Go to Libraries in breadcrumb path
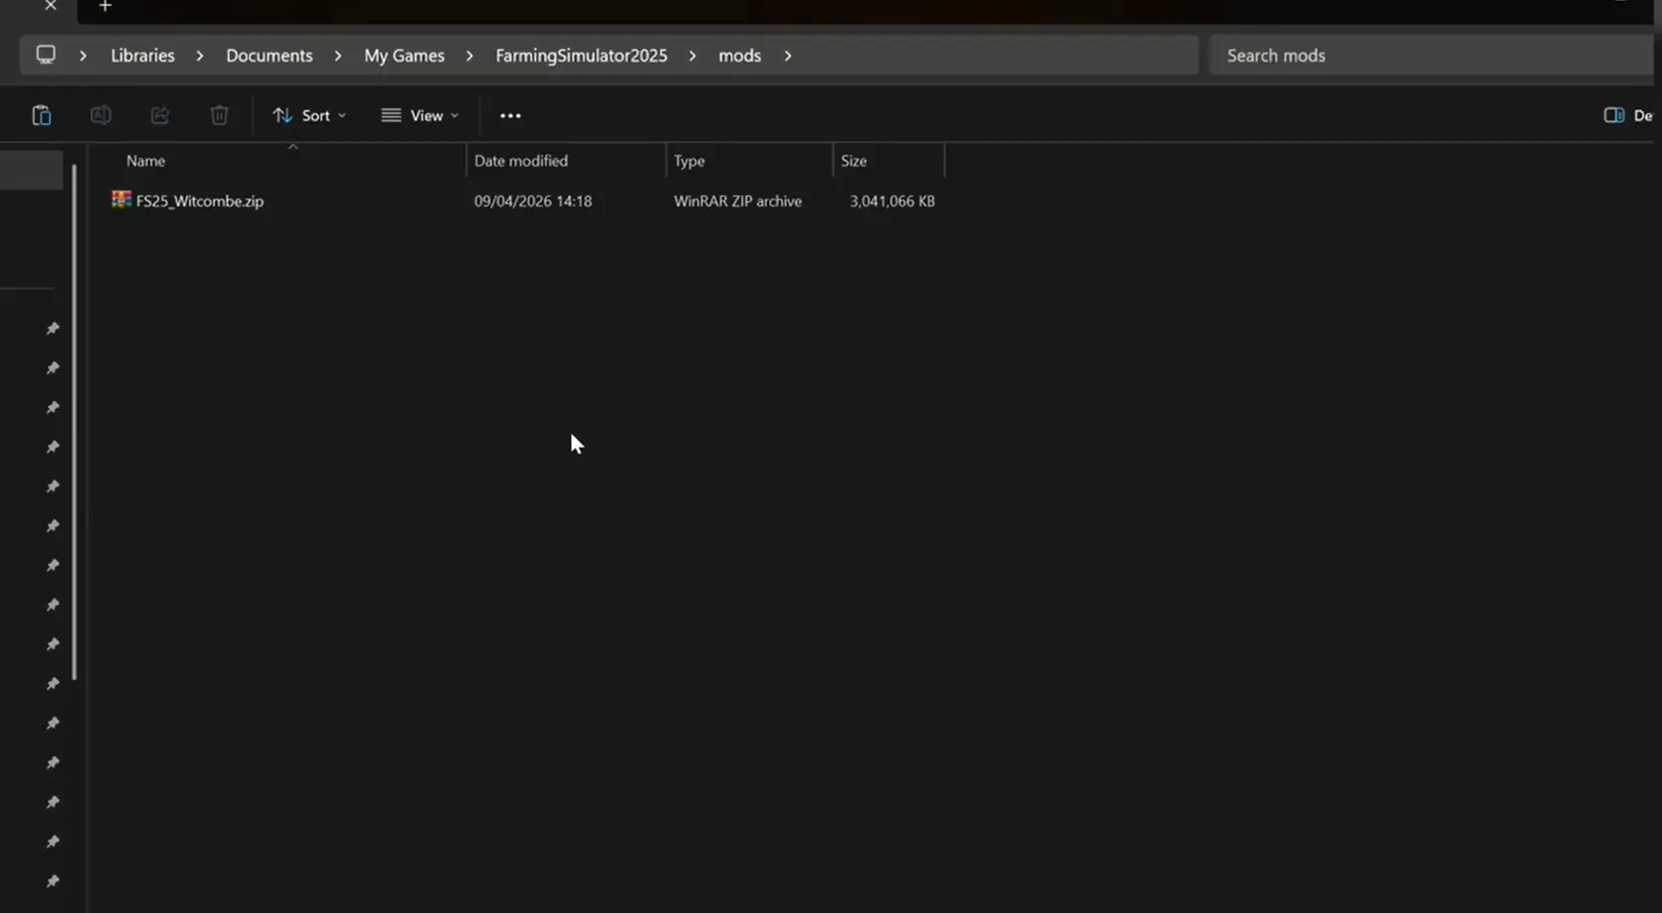 click(x=142, y=56)
